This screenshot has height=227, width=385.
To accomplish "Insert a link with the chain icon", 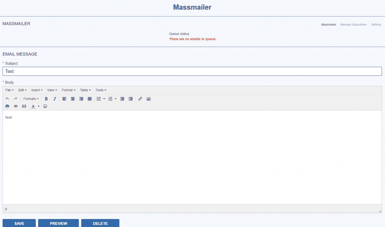I will click(x=140, y=99).
